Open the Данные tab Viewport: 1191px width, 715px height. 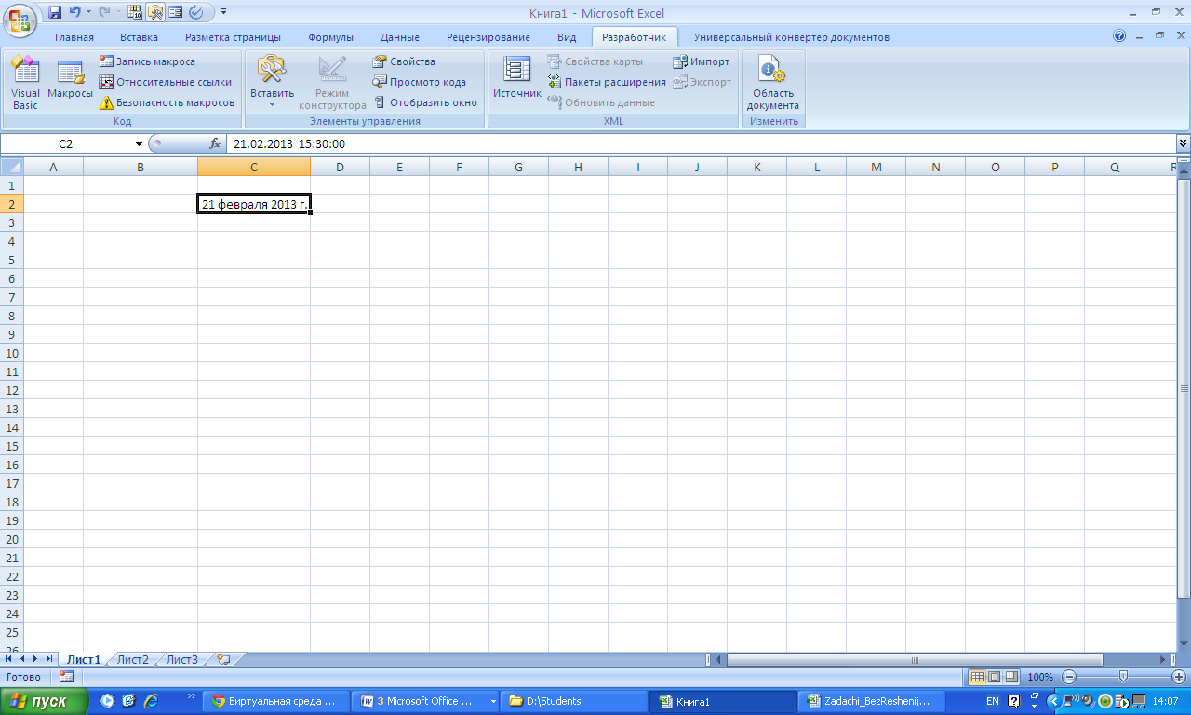(x=400, y=37)
